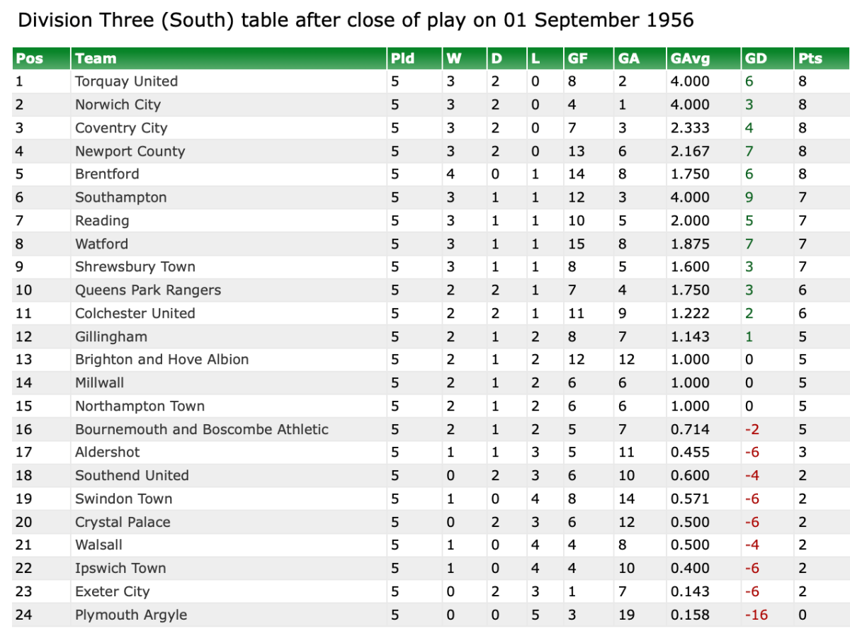
Task: Click the Pts column header
Action: [x=810, y=59]
